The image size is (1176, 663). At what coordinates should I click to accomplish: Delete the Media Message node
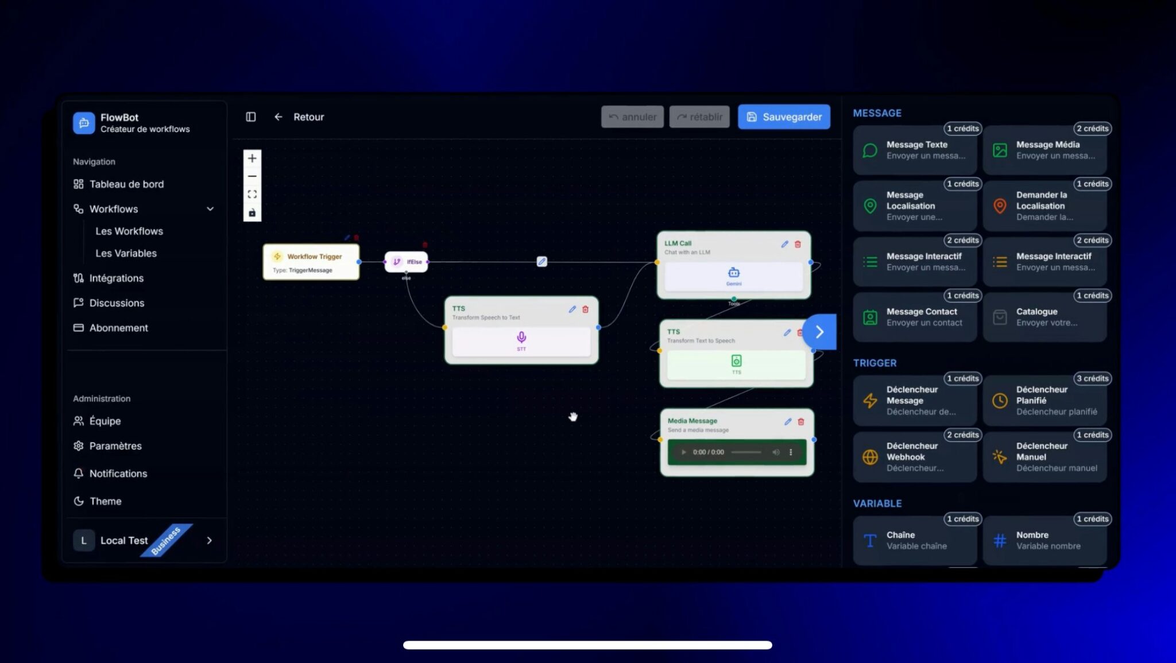pos(801,422)
